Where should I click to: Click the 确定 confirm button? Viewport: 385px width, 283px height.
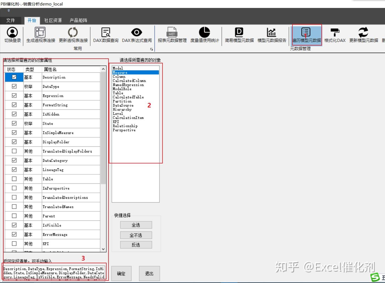(x=121, y=273)
